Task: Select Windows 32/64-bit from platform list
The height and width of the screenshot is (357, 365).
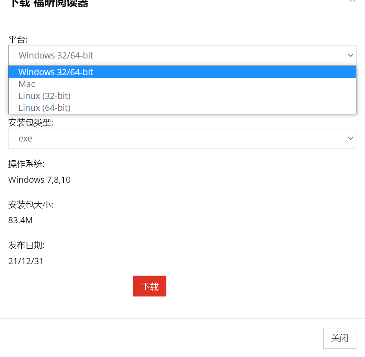Action: pyautogui.click(x=56, y=72)
